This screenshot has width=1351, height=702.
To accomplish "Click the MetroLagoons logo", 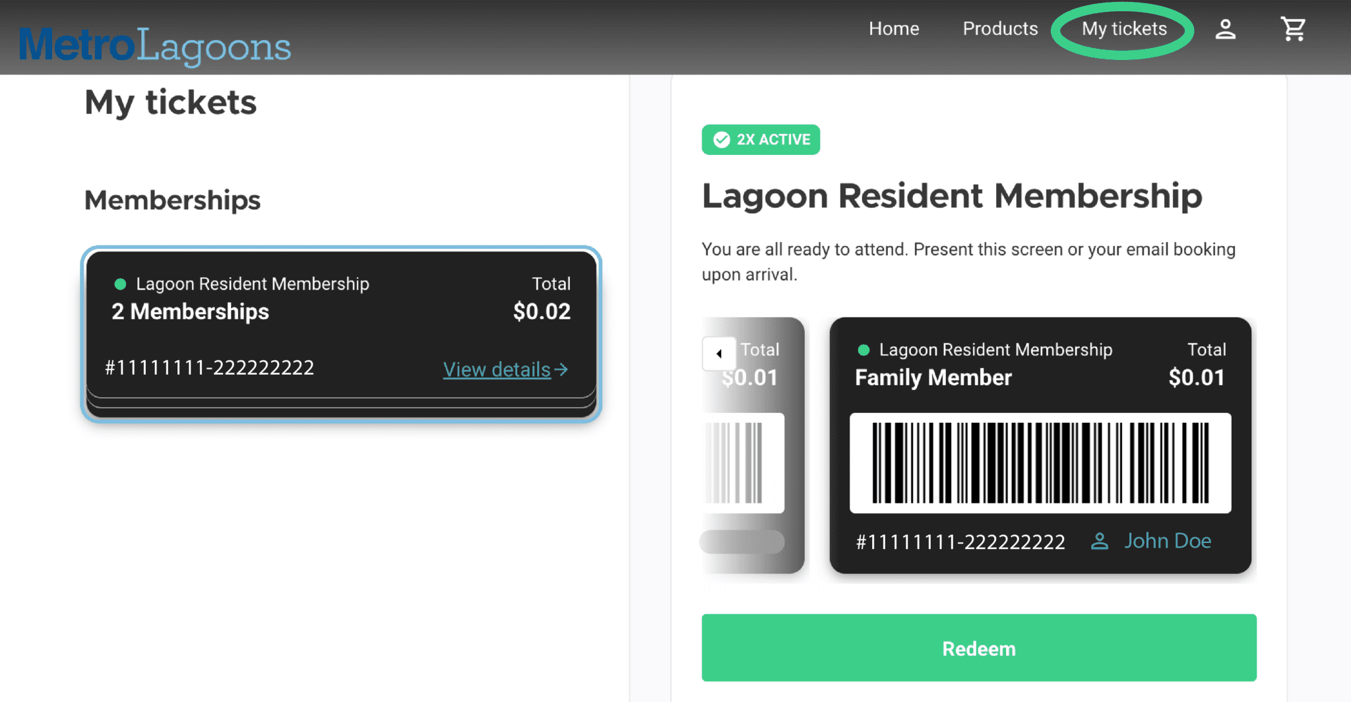I will [154, 45].
